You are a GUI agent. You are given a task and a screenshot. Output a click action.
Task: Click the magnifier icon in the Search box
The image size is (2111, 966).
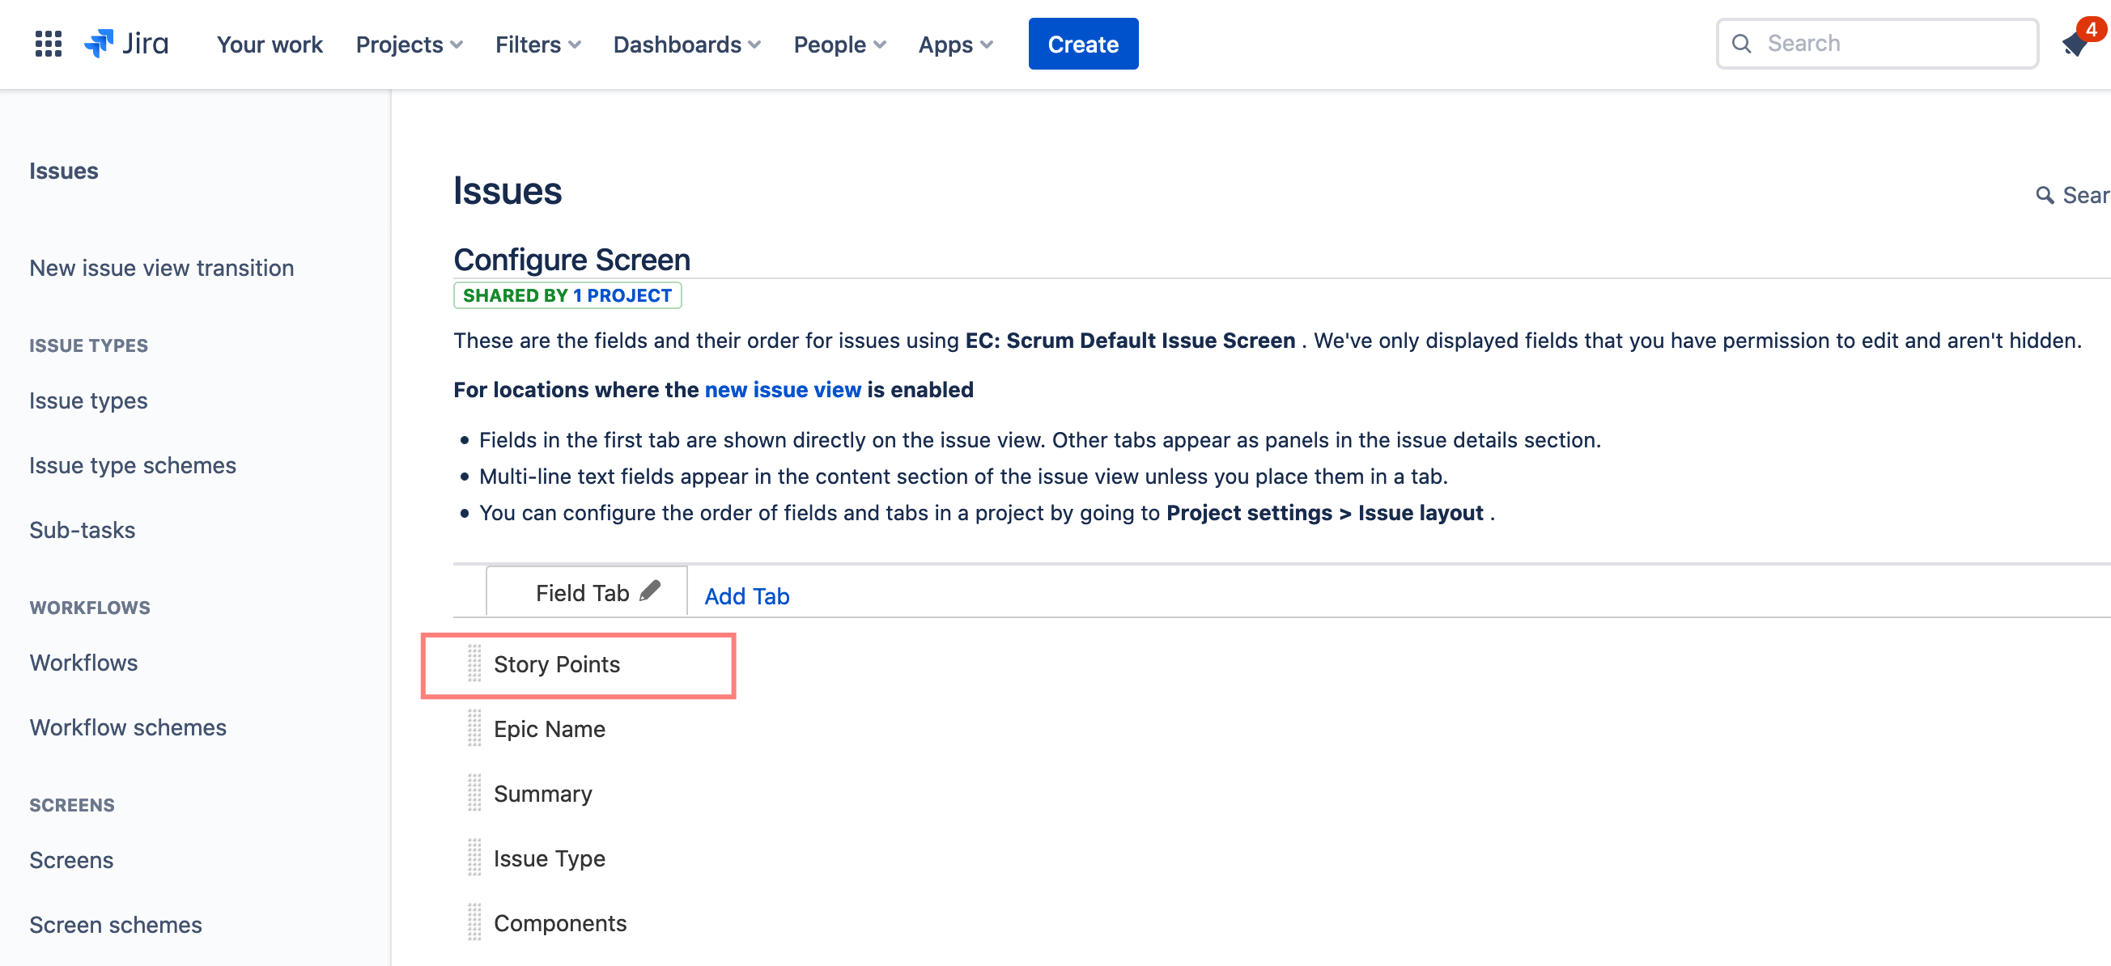[1742, 44]
